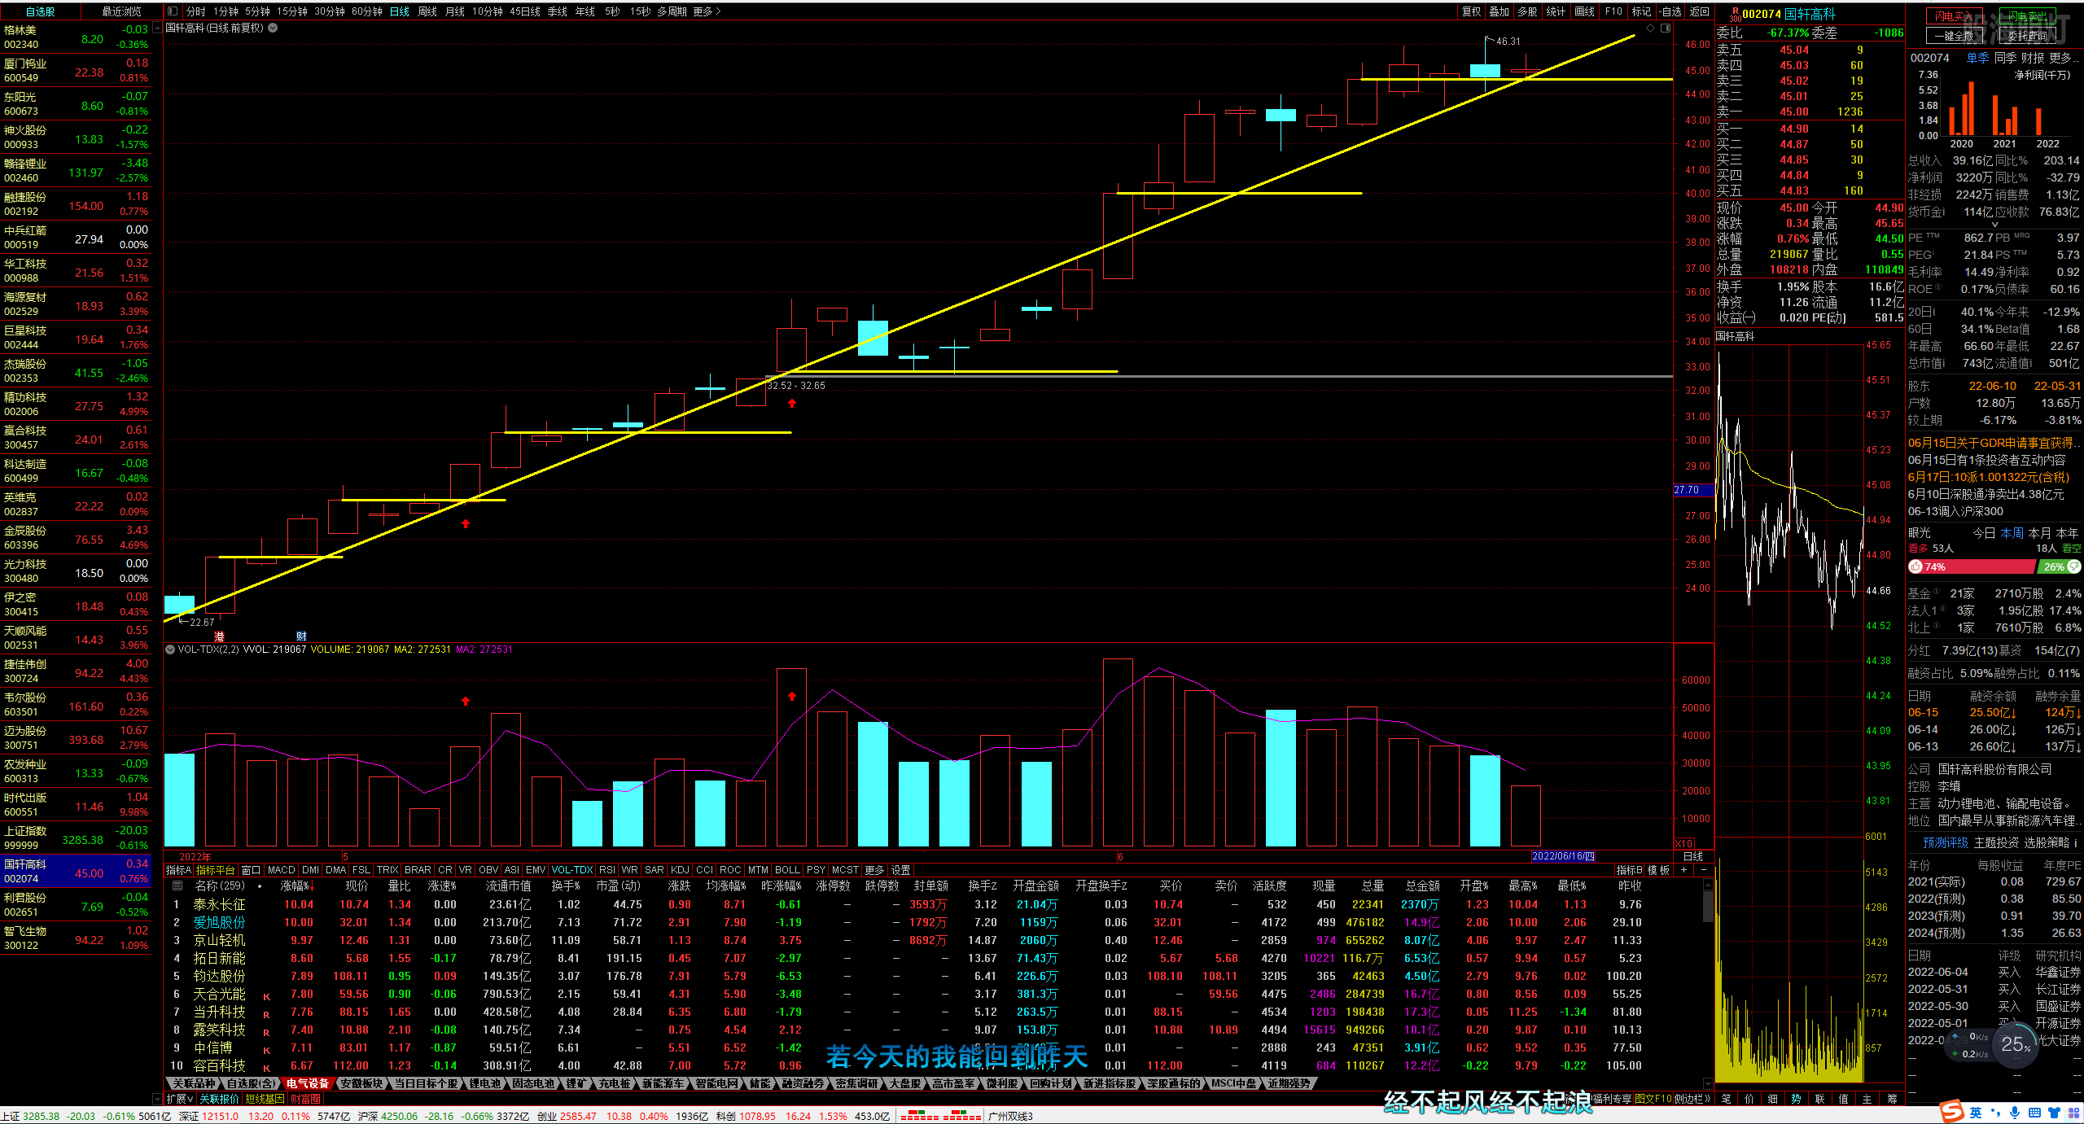The image size is (2084, 1124).
Task: Sort the table by 涨幅% column
Action: coord(297,886)
